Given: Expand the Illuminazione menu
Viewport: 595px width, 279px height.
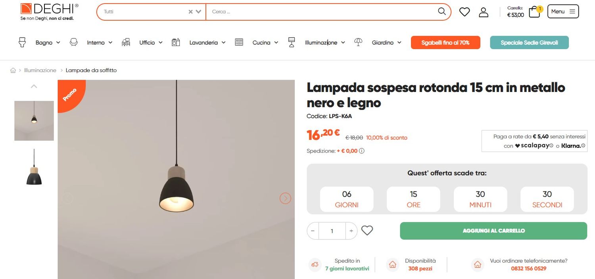Looking at the screenshot, I should (324, 43).
